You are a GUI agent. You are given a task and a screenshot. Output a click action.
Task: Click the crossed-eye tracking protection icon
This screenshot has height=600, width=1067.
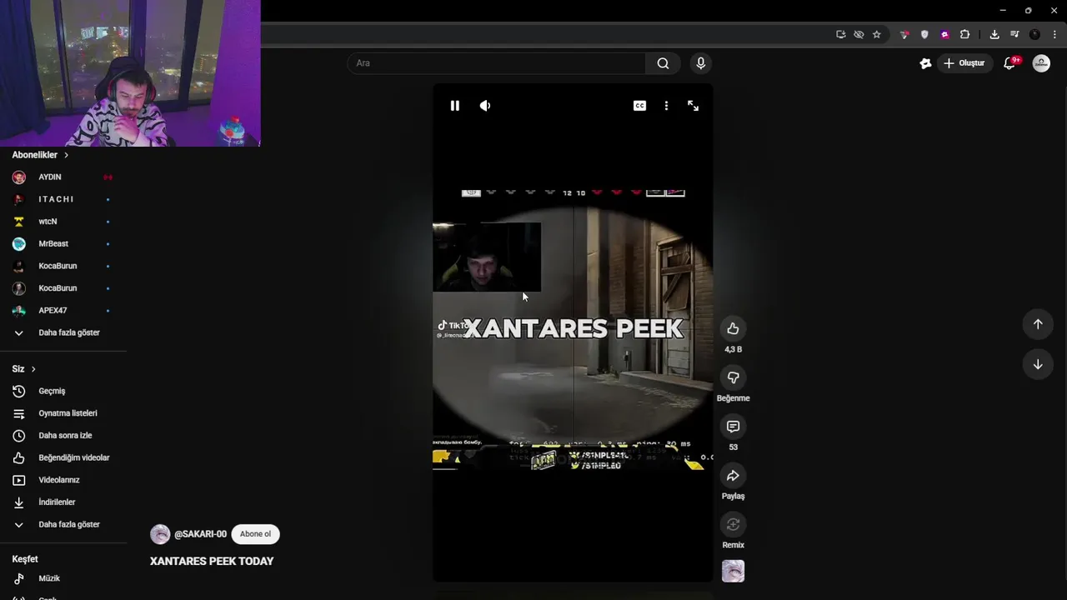click(859, 34)
